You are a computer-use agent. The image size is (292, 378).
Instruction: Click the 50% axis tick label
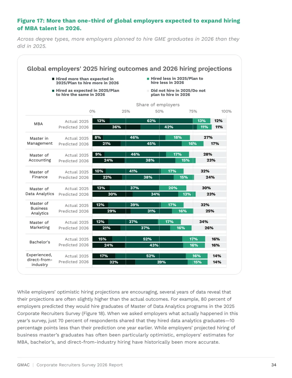[159, 111]
